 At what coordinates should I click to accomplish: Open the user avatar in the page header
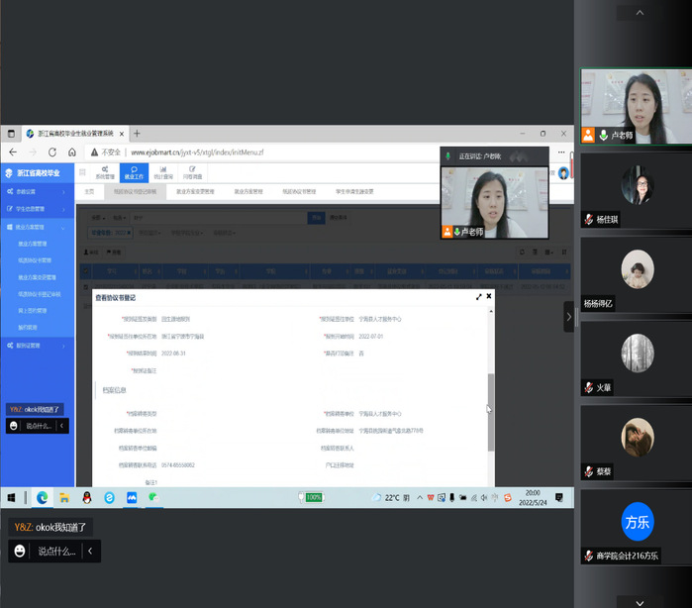pyautogui.click(x=563, y=173)
